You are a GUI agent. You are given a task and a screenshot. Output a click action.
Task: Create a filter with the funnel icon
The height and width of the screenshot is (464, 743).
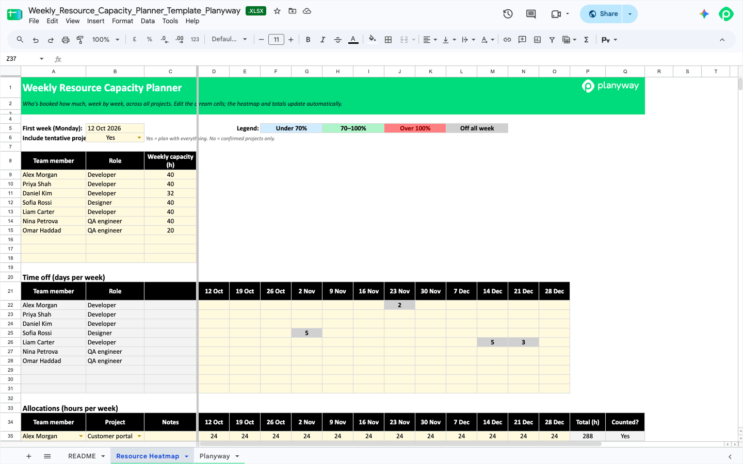[552, 40]
